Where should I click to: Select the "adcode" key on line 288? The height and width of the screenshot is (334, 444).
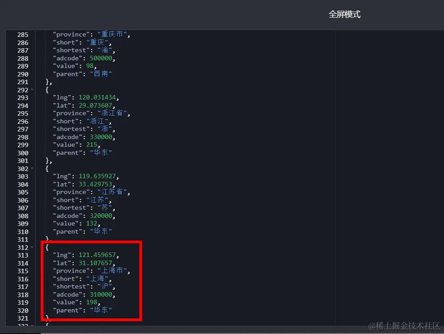point(68,58)
